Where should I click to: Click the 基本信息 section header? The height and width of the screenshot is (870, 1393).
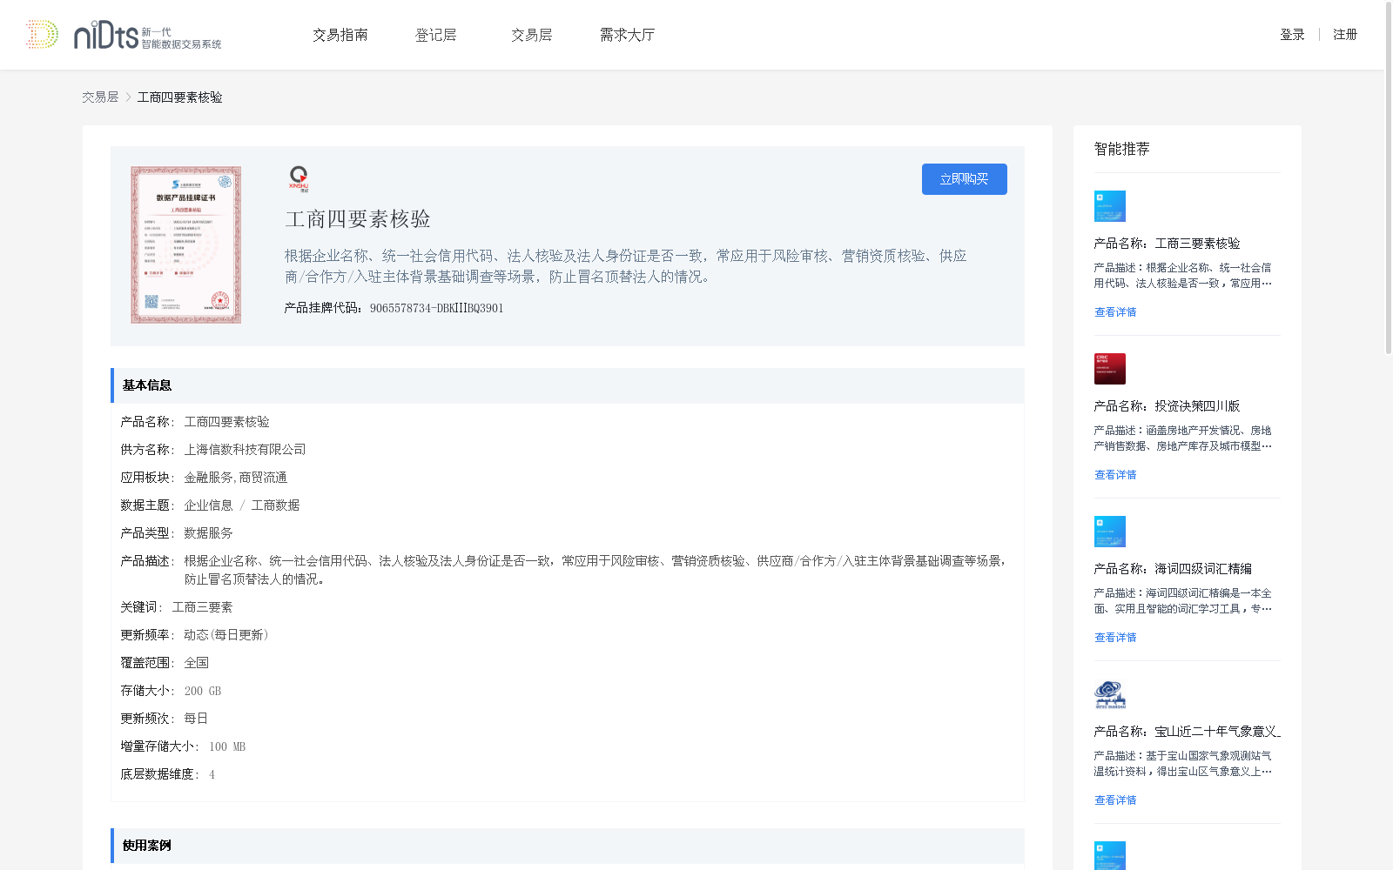pos(568,385)
